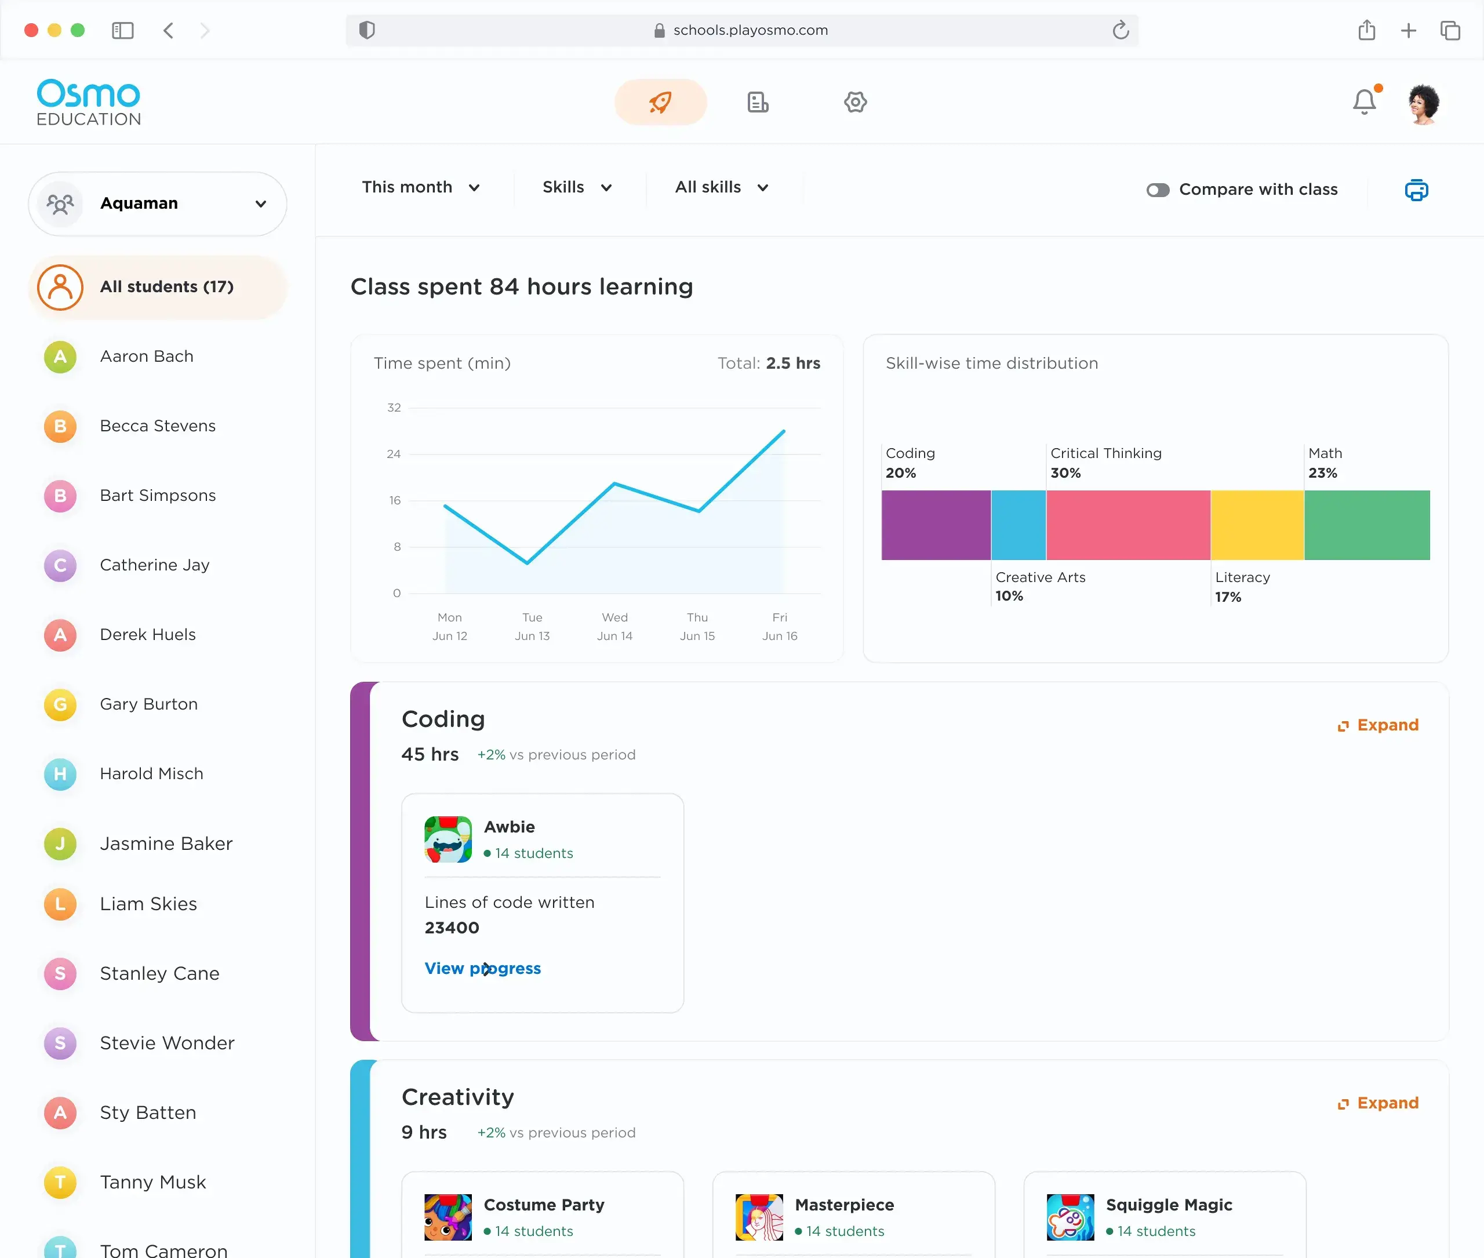
Task: Select student Bart Simpsons
Action: pos(158,496)
